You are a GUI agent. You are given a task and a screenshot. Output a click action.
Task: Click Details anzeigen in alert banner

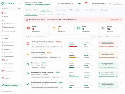(x=116, y=20)
